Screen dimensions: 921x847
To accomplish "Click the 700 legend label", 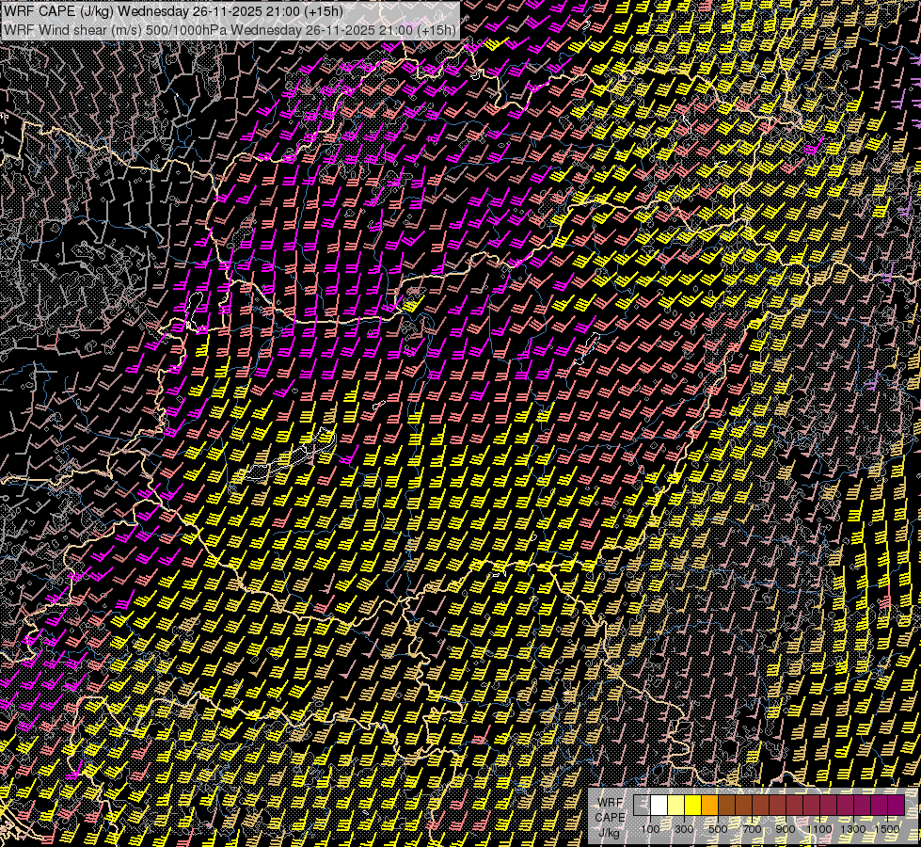I will [752, 829].
